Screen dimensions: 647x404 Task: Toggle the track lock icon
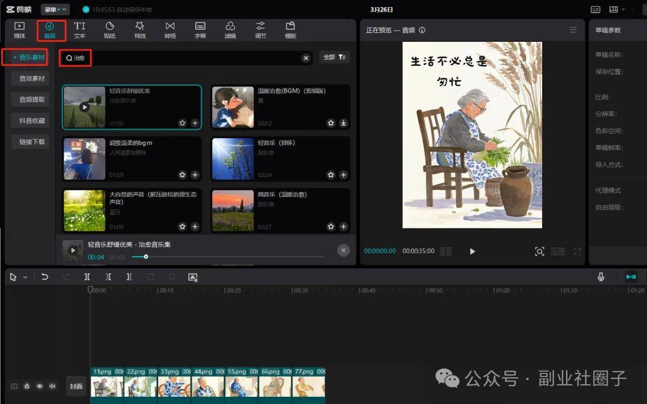[27, 387]
